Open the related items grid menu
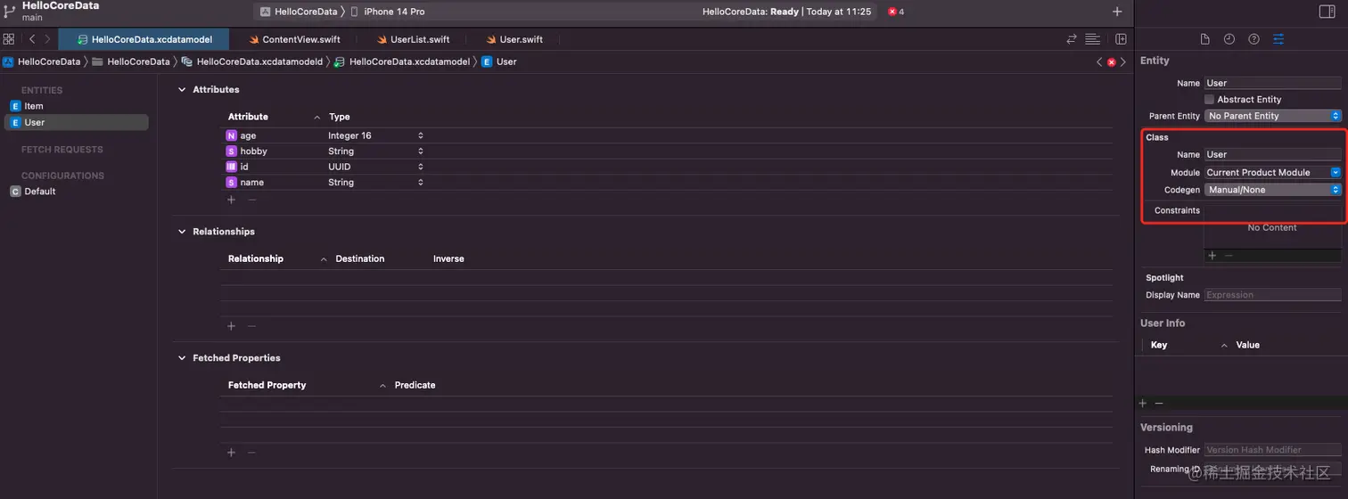This screenshot has width=1348, height=499. (x=8, y=39)
